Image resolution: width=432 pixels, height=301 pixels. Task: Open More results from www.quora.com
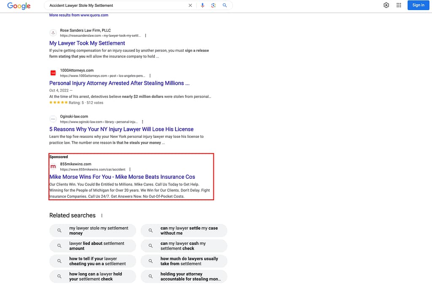click(79, 15)
